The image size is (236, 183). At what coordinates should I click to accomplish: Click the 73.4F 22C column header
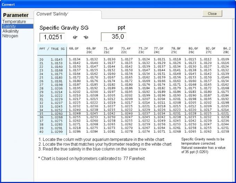point(126,50)
